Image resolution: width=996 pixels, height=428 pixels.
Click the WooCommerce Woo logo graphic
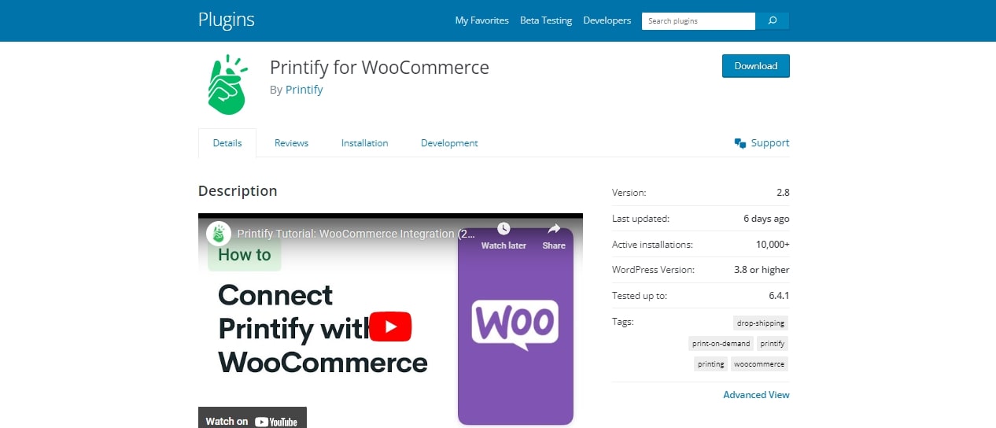click(515, 324)
